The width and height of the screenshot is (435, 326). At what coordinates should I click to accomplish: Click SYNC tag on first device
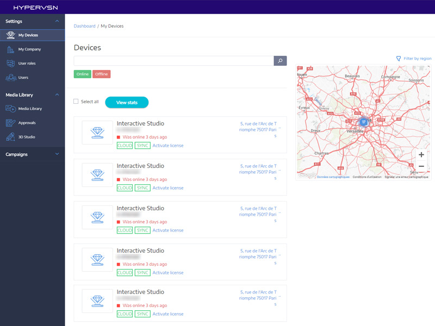(142, 146)
